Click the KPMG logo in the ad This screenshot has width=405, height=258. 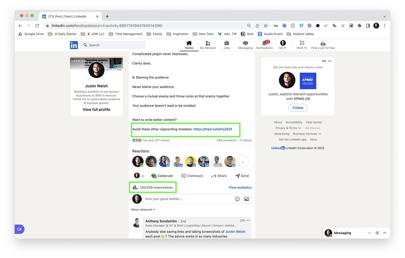pos(308,81)
